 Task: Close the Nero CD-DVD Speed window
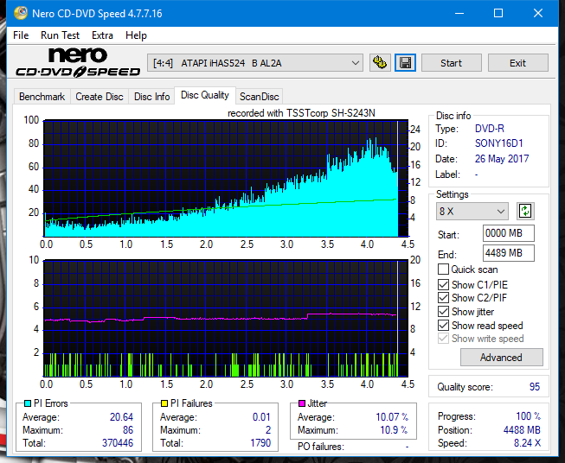click(x=538, y=13)
